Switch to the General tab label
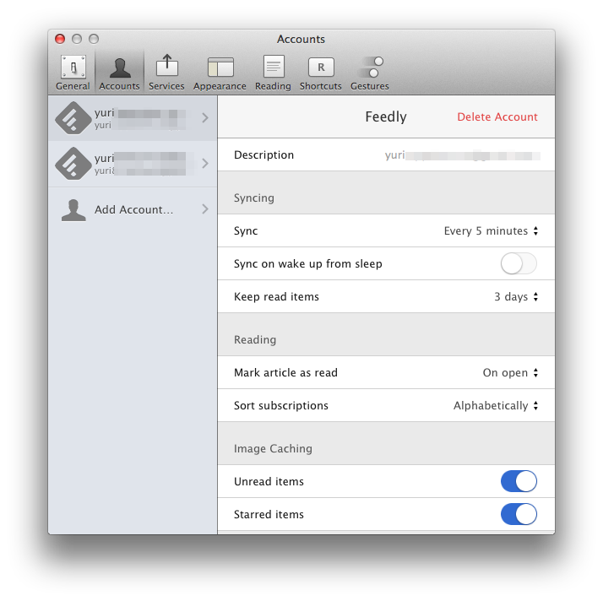The height and width of the screenshot is (601, 603). point(73,86)
